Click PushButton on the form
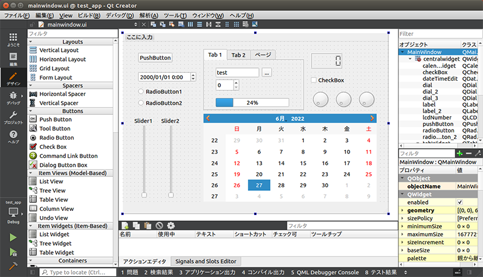 155,58
